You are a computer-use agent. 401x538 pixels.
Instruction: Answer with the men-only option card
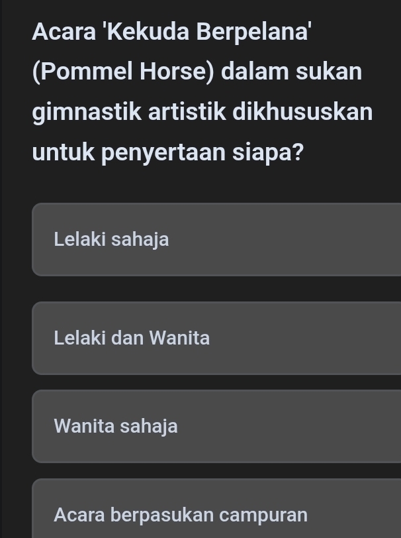[265, 239]
